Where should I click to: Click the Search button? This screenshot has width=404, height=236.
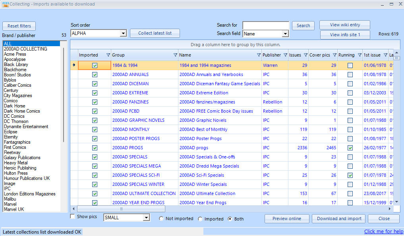pos(303,25)
